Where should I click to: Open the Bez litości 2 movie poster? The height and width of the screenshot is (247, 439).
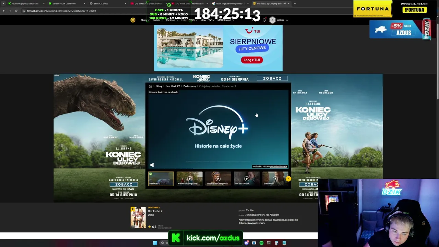(x=138, y=217)
